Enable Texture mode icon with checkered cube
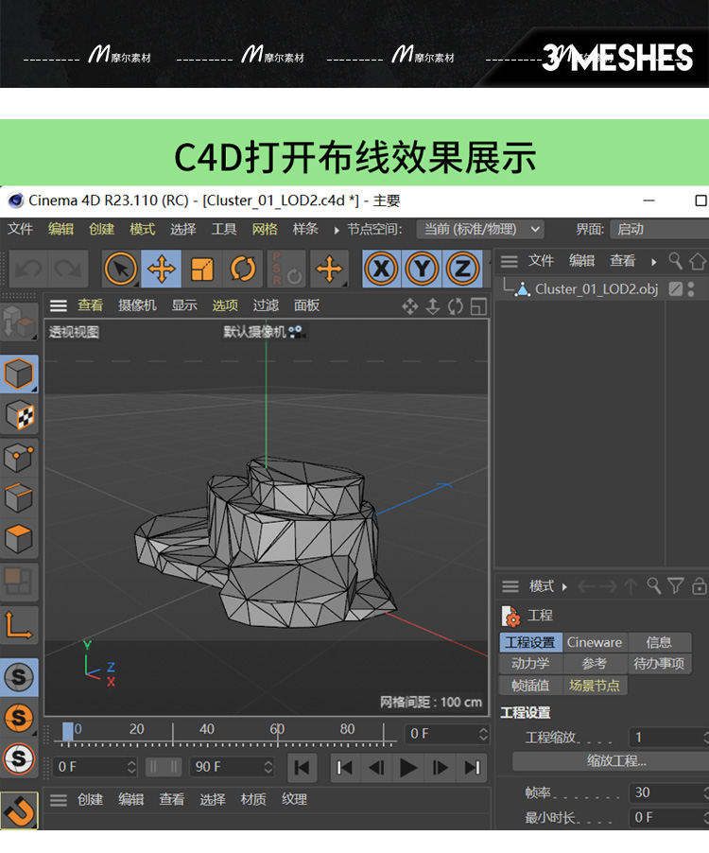The height and width of the screenshot is (853, 709). [19, 415]
